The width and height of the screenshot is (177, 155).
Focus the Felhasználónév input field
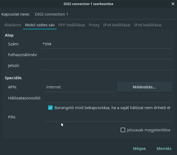[106, 55]
